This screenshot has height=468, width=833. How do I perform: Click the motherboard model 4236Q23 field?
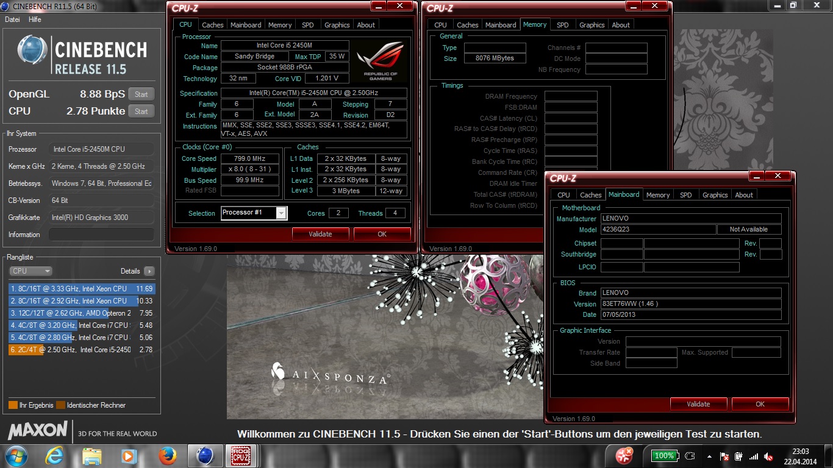(658, 230)
